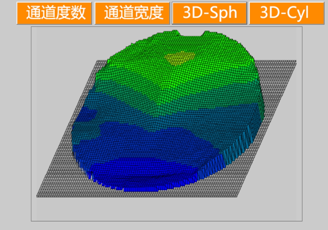328x230 pixels.
Task: Select the medium blue band above the darkest blue
Action: click(145, 141)
